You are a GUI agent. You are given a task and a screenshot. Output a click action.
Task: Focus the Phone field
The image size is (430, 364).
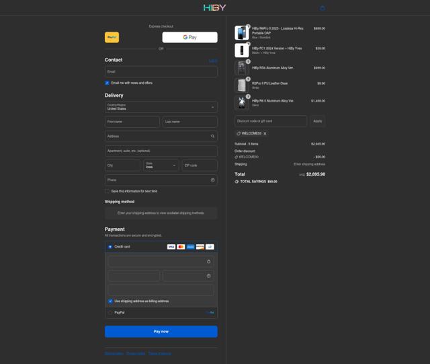(161, 180)
